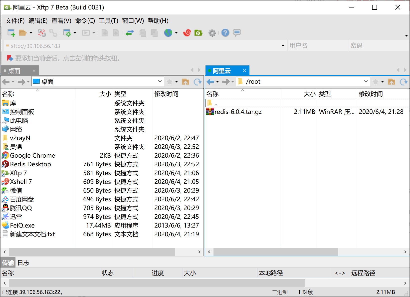Expand the Session Properties dropdown arrow

(75, 33)
